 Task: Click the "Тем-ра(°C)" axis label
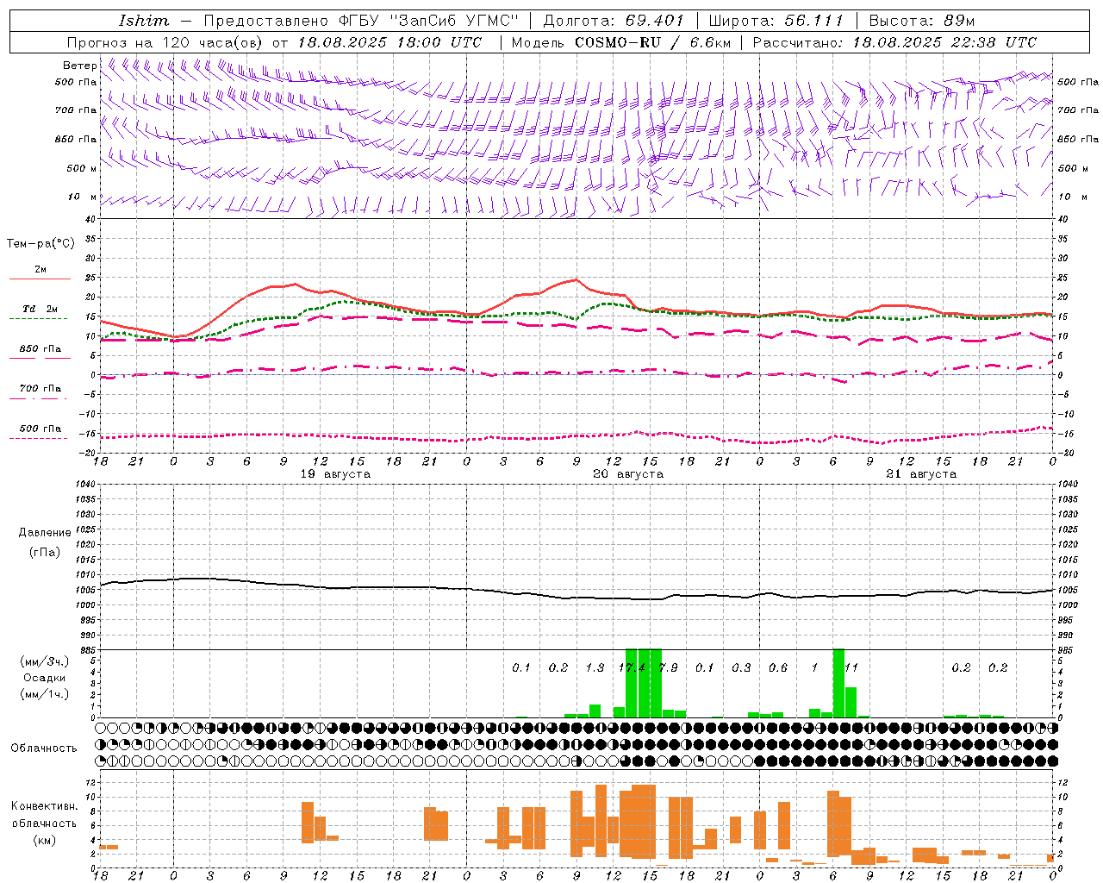point(41,244)
